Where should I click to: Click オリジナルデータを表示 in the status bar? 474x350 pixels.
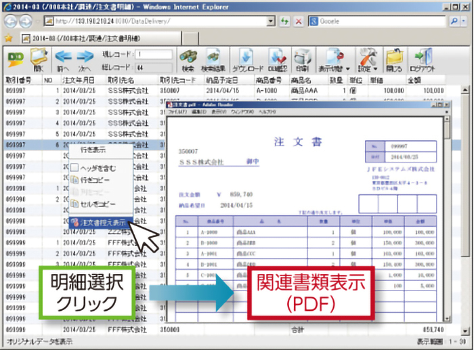point(39,341)
